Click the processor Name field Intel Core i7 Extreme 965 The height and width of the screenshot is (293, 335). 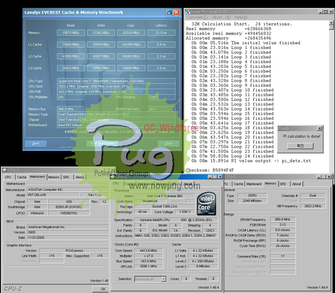pyautogui.click(x=164, y=196)
